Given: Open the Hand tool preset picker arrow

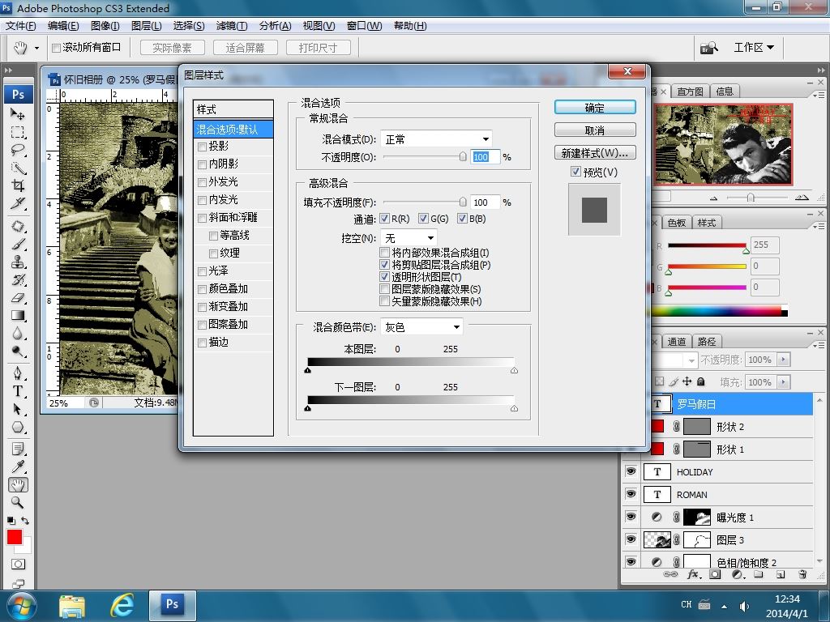Looking at the screenshot, I should 36,48.
